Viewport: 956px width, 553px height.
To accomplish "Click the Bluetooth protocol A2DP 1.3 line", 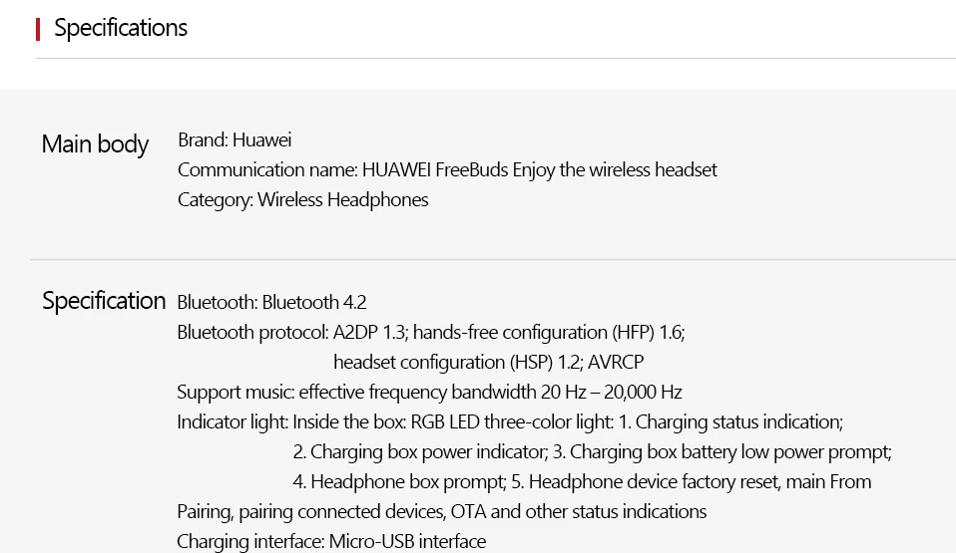I will (x=431, y=333).
